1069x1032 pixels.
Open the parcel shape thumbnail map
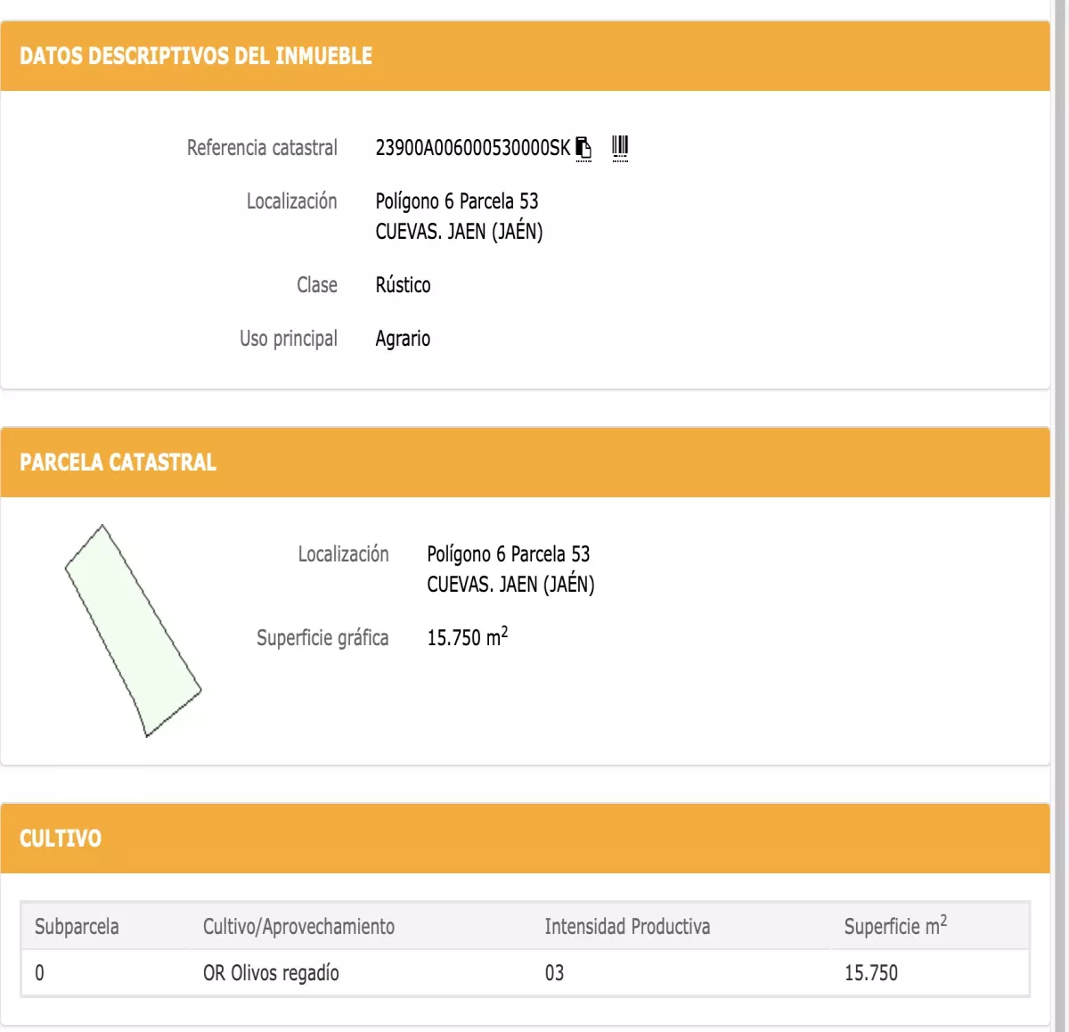pos(133,630)
